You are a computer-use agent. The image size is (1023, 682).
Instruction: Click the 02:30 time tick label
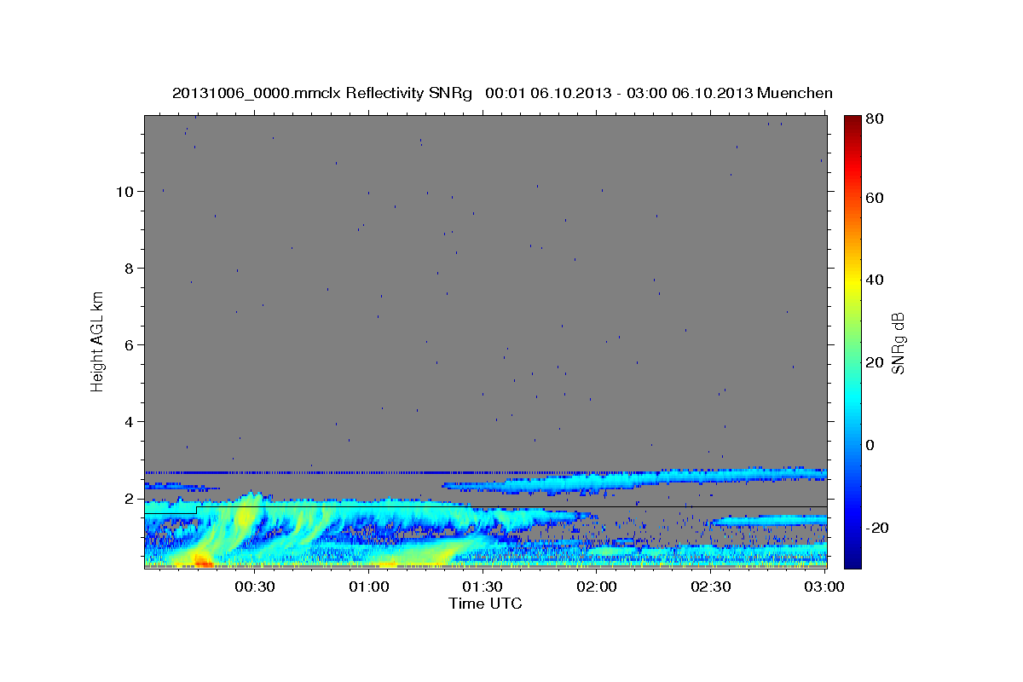709,587
